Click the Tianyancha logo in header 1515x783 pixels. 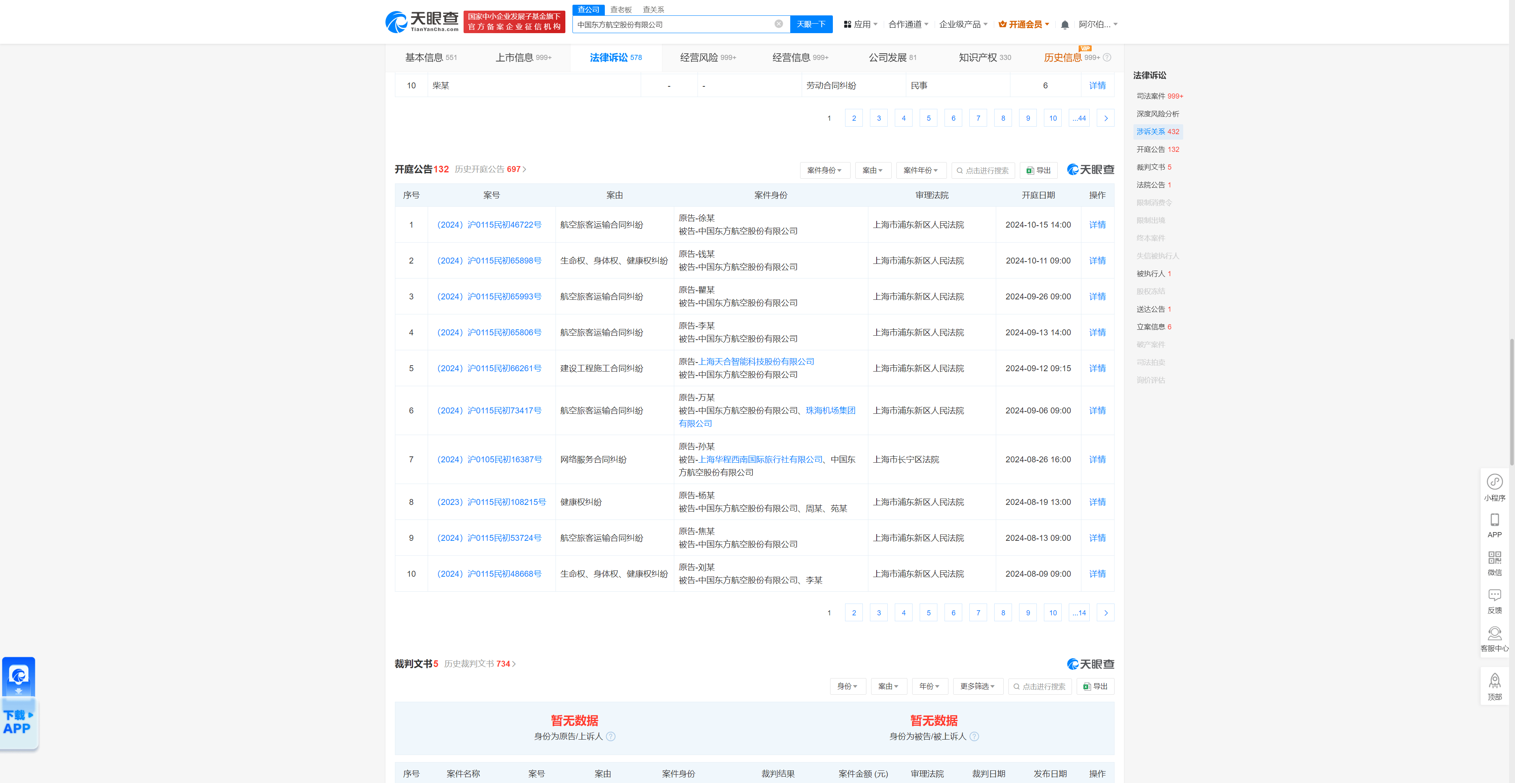(x=422, y=22)
